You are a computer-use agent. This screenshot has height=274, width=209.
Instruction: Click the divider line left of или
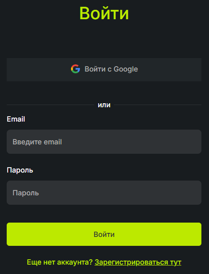[x=50, y=105]
